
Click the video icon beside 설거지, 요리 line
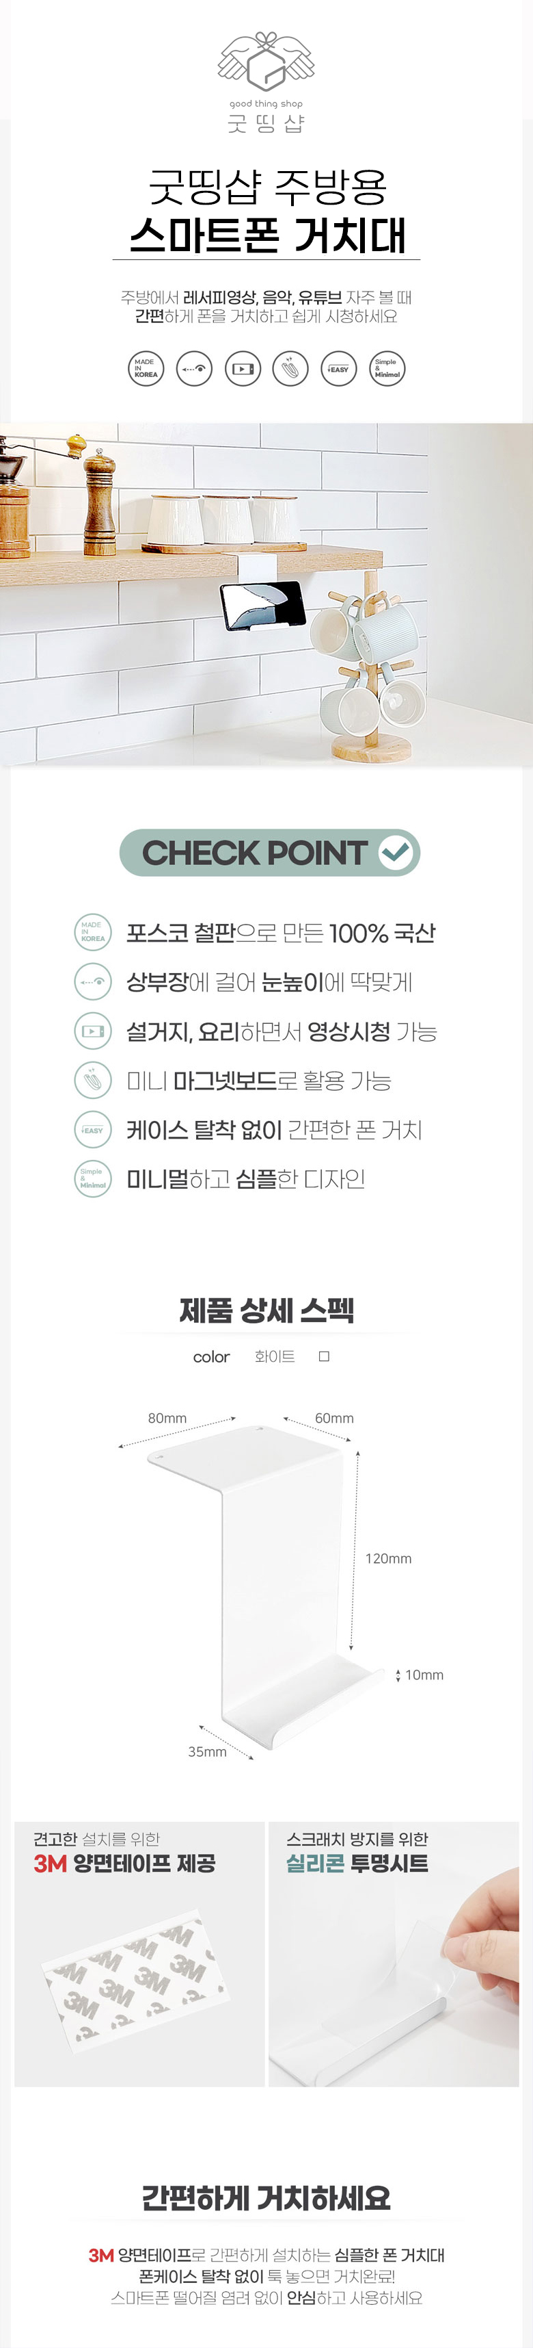pos(92,1031)
